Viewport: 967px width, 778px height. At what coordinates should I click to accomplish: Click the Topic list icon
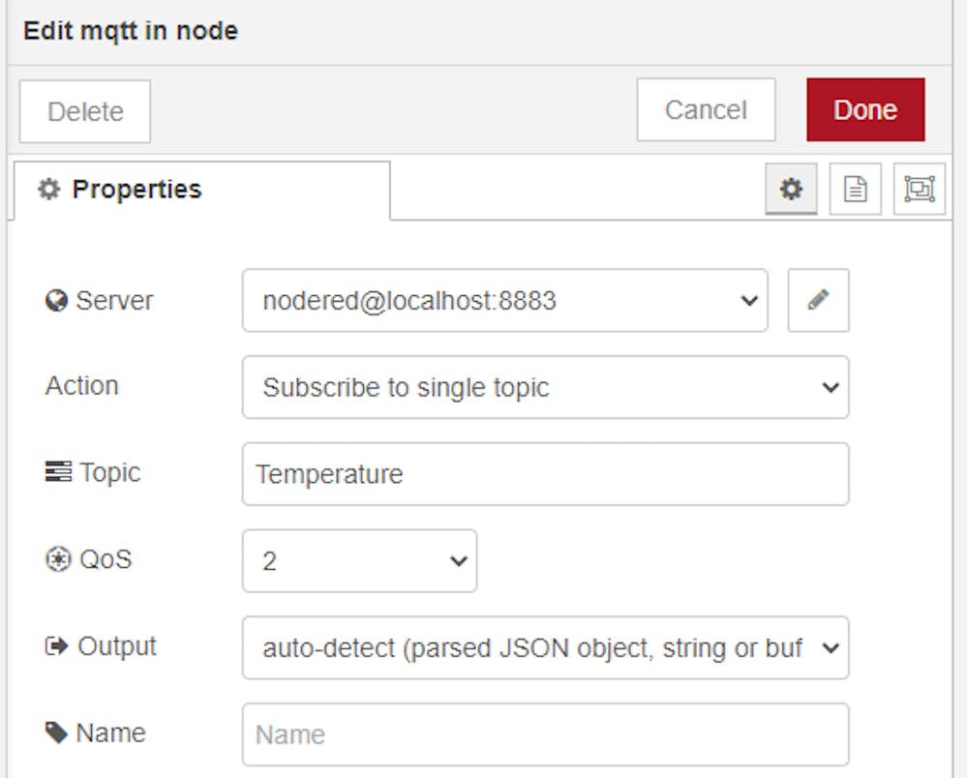tap(58, 471)
